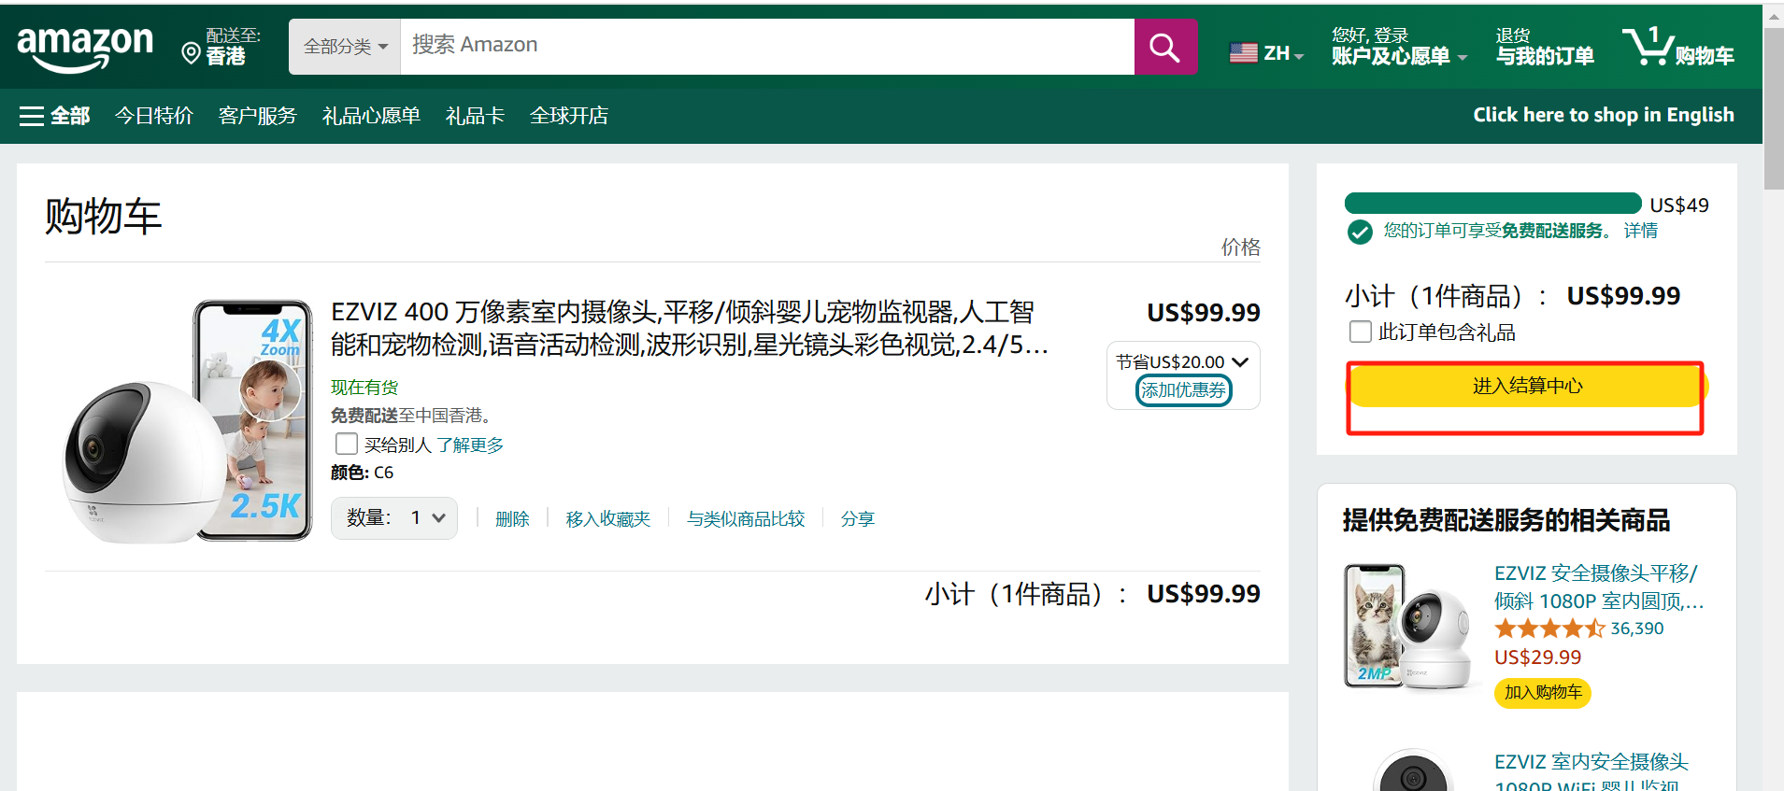
Task: Open the EZVIZ 400 万像素 product title
Action: coord(690,328)
